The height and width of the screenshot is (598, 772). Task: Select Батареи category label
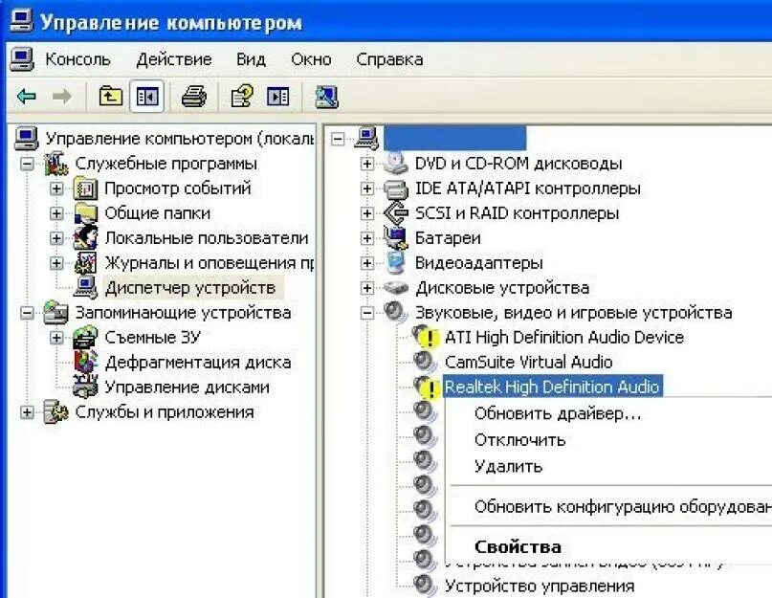coord(448,238)
